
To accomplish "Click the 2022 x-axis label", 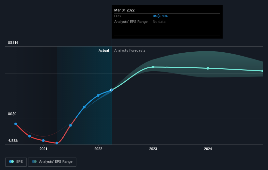I will click(x=98, y=149).
